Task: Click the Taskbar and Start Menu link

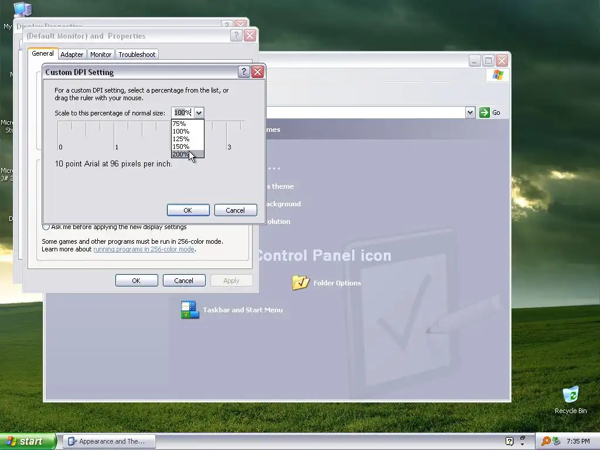Action: 243,310
